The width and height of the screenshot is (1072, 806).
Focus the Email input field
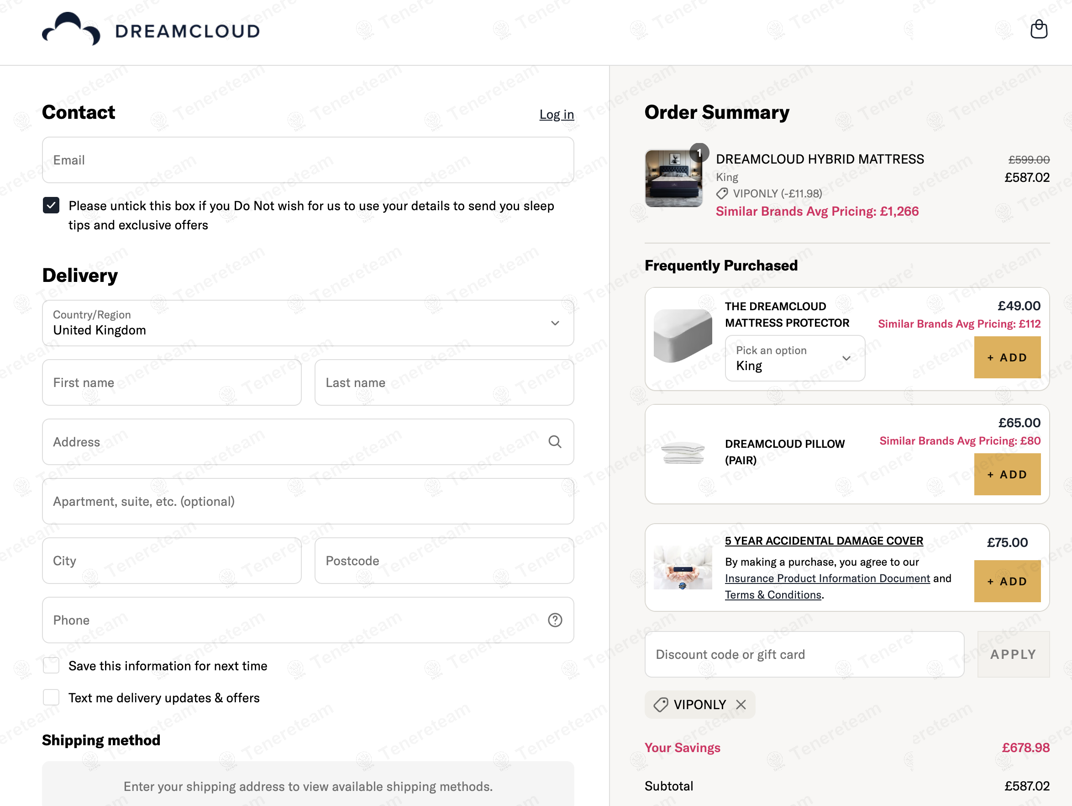[x=308, y=160]
